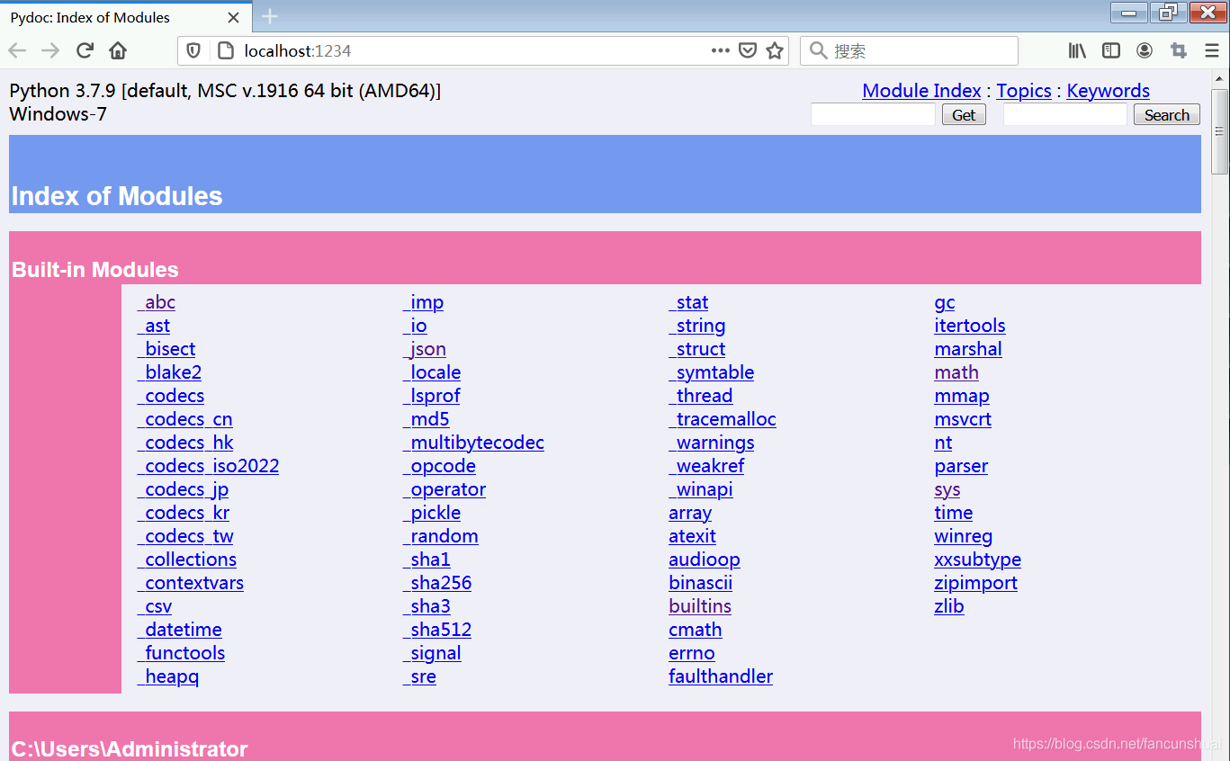Open the _heapq module link
The width and height of the screenshot is (1230, 761).
coord(168,676)
